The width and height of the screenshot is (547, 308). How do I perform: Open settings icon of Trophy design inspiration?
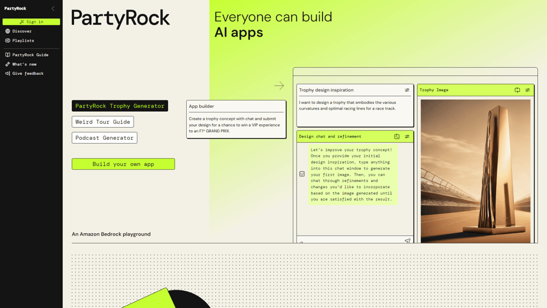(x=407, y=90)
